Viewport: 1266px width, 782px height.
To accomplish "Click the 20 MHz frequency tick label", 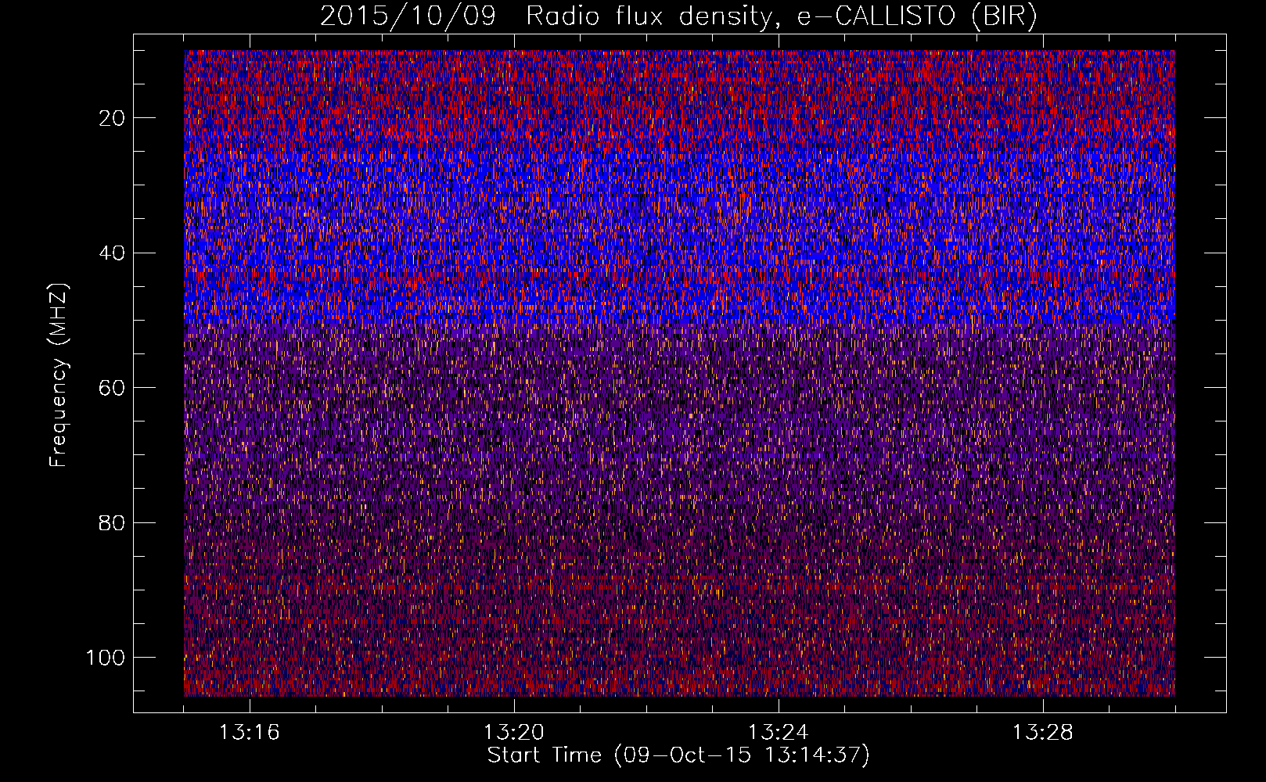I will [113, 118].
